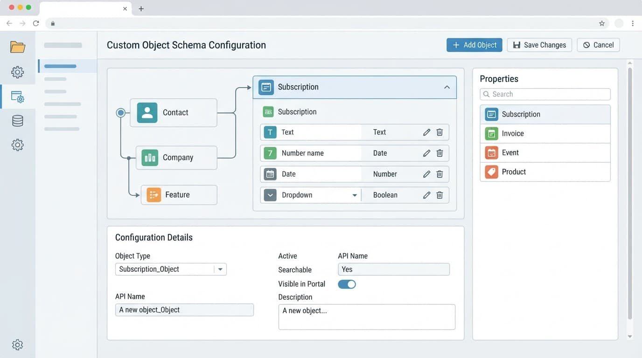Viewport: 642px width, 358px height.
Task: Focus the Description text area
Action: tap(367, 317)
